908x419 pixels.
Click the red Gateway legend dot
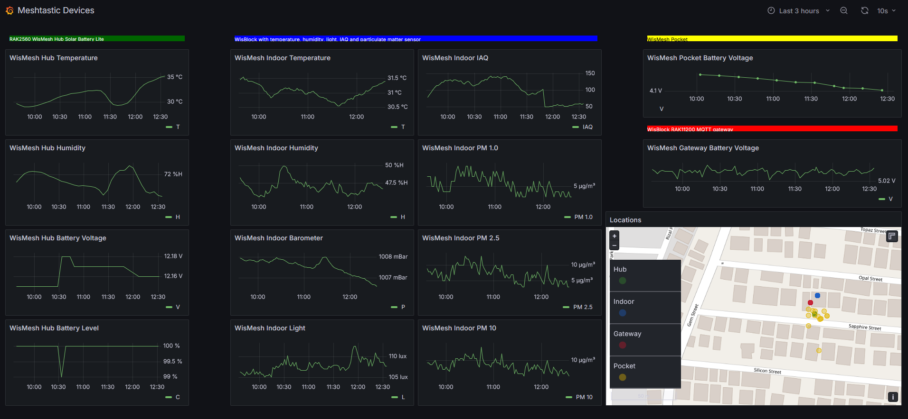tap(623, 345)
